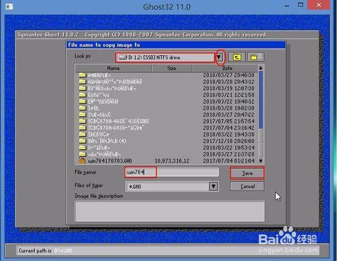Click the D: 1.2 [SSD] NTFS drive box

coord(166,57)
